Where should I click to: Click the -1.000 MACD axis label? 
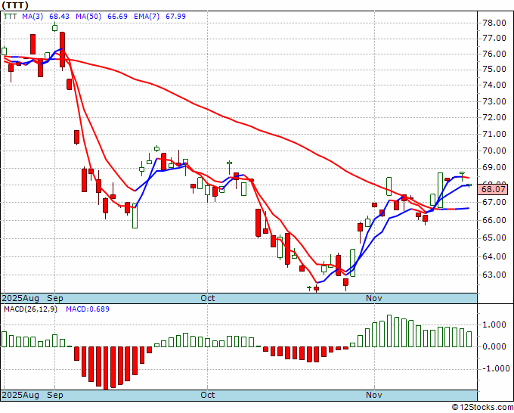494,368
